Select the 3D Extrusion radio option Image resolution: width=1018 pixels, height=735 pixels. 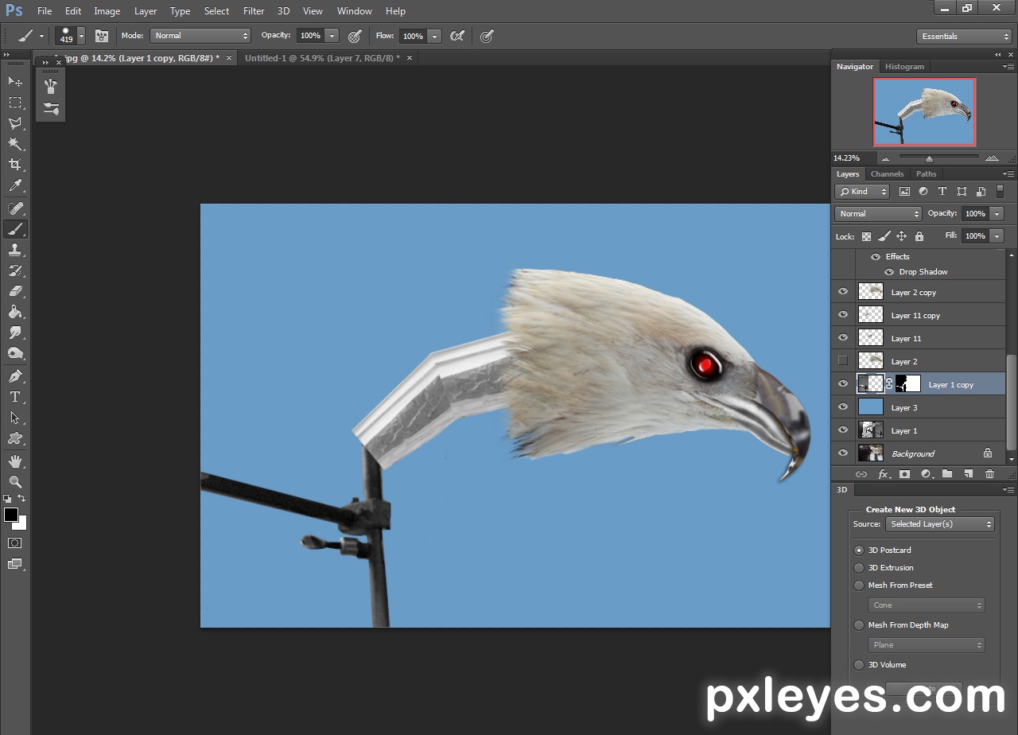(859, 568)
